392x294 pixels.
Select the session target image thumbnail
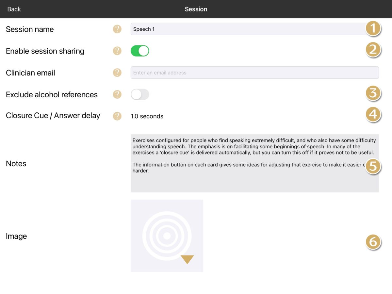(x=167, y=236)
